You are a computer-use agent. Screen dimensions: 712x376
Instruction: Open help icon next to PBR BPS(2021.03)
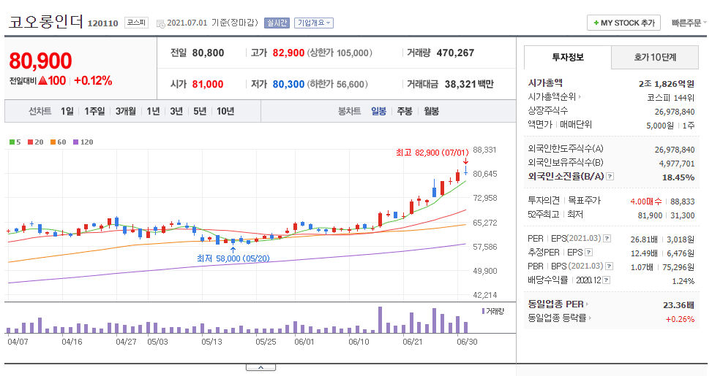(x=610, y=266)
